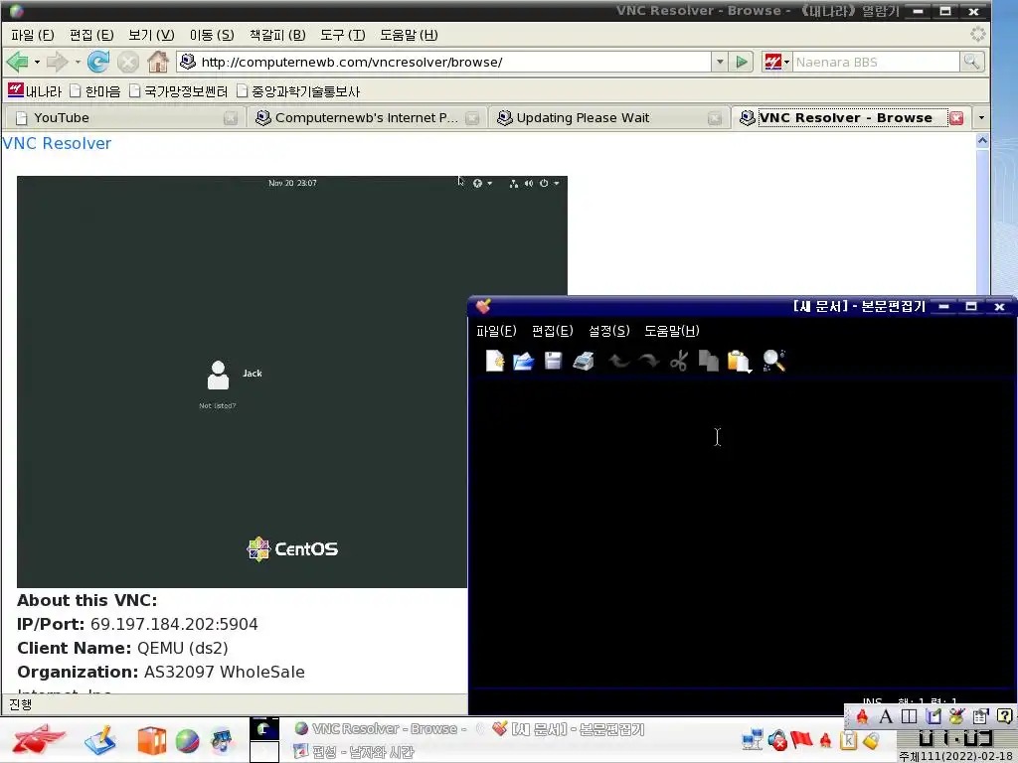This screenshot has width=1018, height=763.
Task: Reload the page with the refresh icon
Action: point(98,63)
